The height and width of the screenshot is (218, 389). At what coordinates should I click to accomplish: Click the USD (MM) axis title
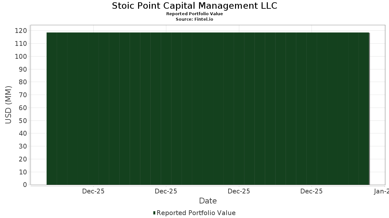point(8,105)
